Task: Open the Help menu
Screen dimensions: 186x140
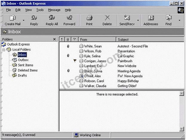Action: (68, 10)
